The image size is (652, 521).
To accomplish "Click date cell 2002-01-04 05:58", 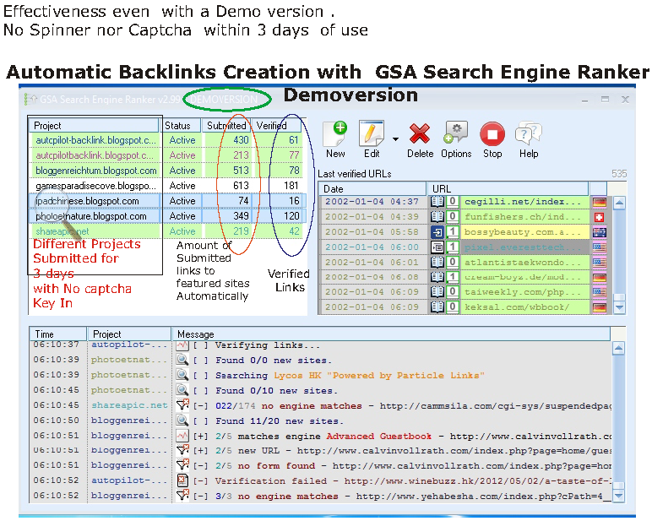I will [x=372, y=232].
